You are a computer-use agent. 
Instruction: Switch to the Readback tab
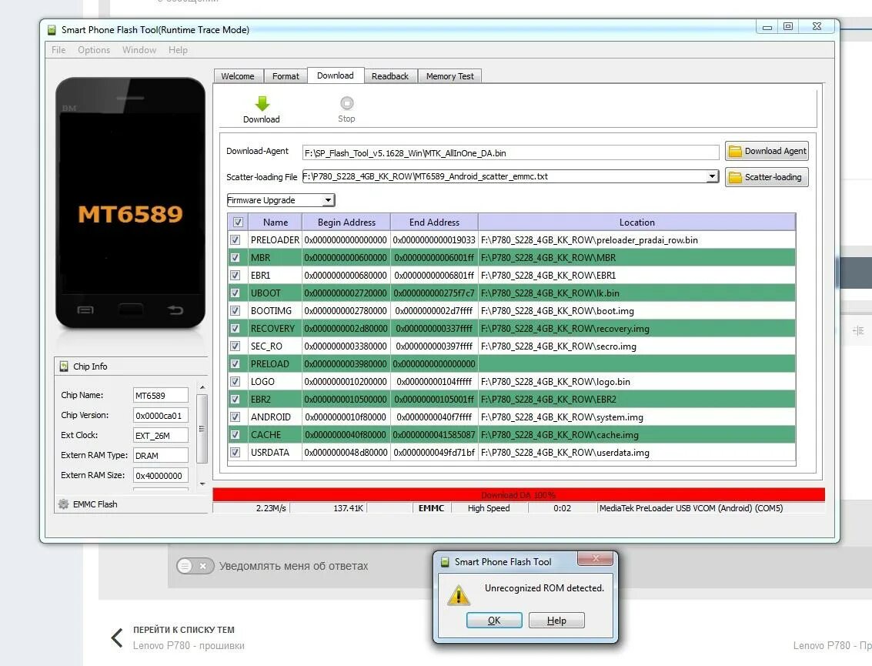click(390, 76)
